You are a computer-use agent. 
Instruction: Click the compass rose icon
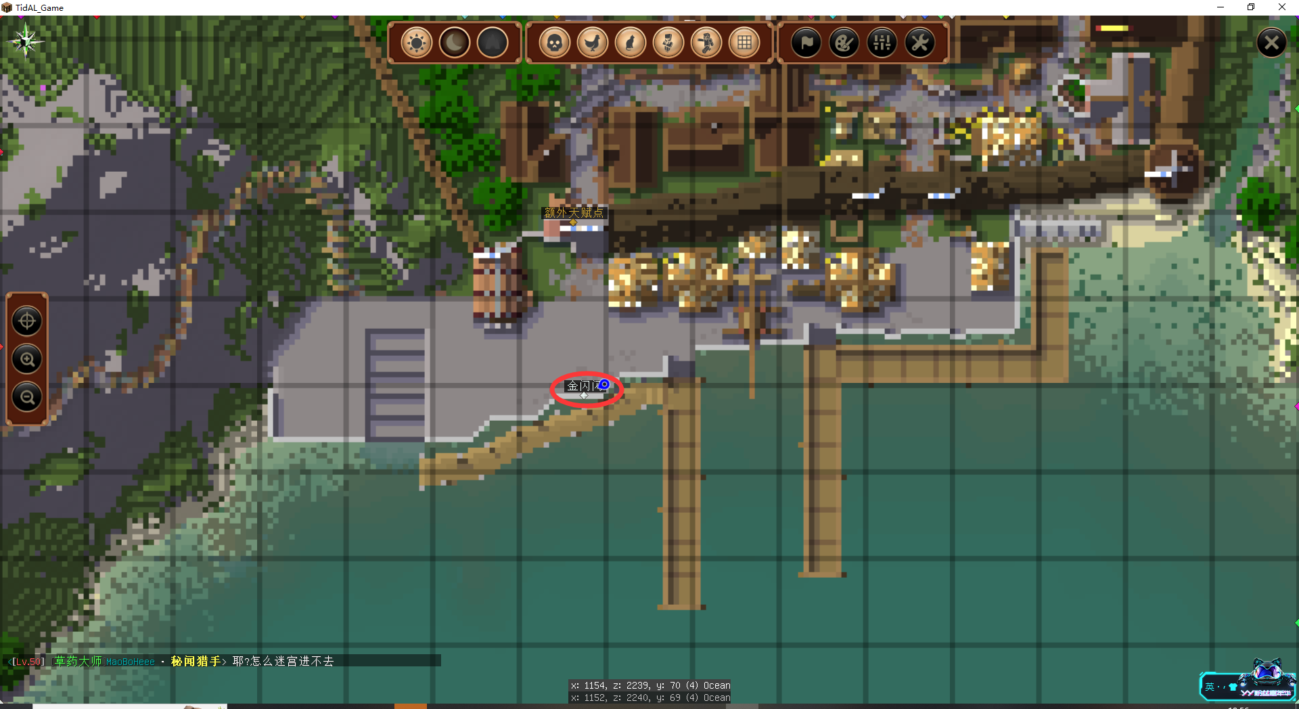pos(26,41)
